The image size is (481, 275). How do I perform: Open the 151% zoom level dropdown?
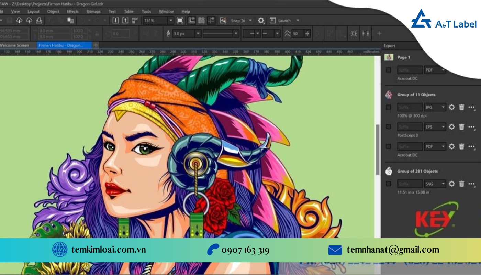tap(171, 21)
